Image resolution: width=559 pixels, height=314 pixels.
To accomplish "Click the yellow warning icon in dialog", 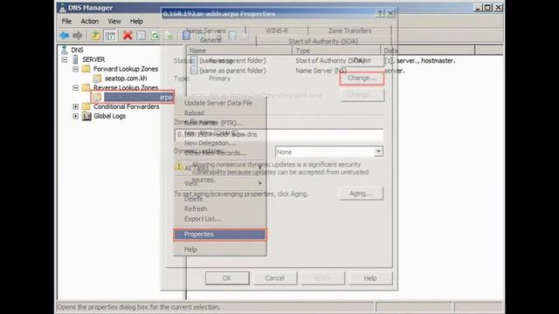I will 179,167.
